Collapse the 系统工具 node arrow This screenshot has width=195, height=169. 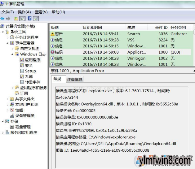point(2,32)
